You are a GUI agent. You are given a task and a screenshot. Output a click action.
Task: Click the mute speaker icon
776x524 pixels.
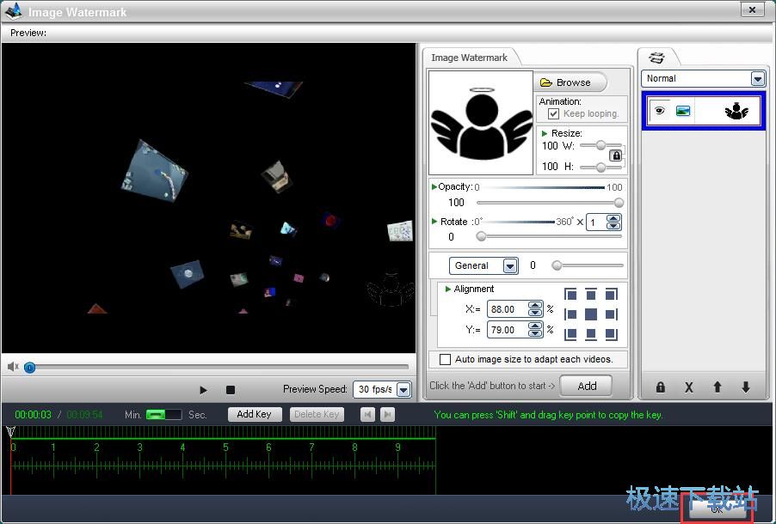click(13, 367)
